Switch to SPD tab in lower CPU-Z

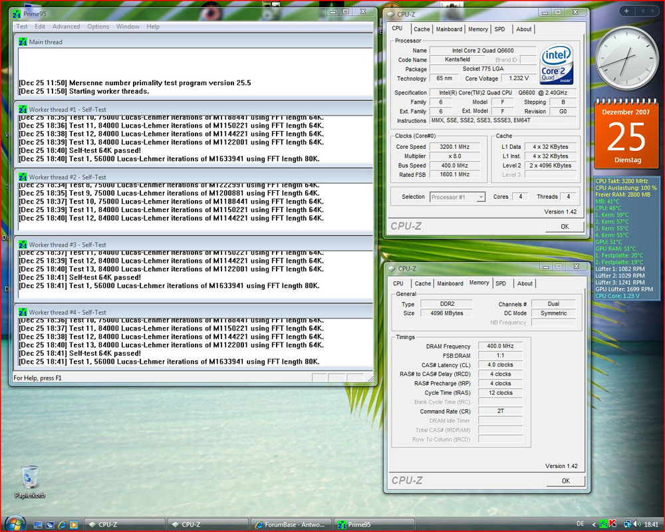[x=501, y=283]
